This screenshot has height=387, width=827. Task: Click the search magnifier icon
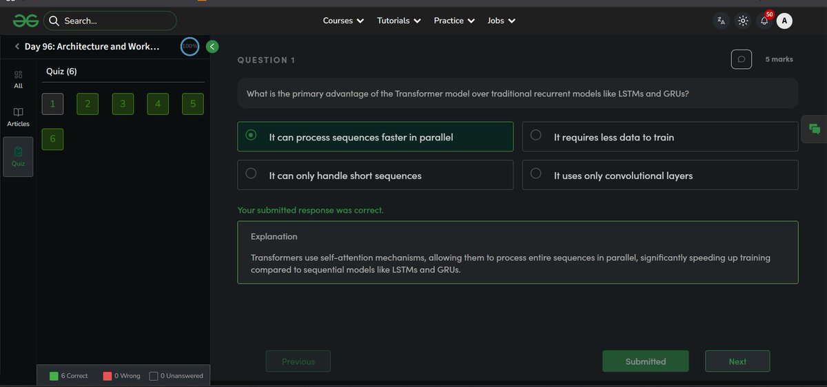(54, 21)
